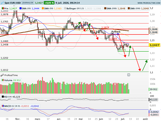Viewport: 161px width, 121px height.
Task: Click the date text 9 juil. 2026, 09:24:14
Action: [x=68, y=3]
